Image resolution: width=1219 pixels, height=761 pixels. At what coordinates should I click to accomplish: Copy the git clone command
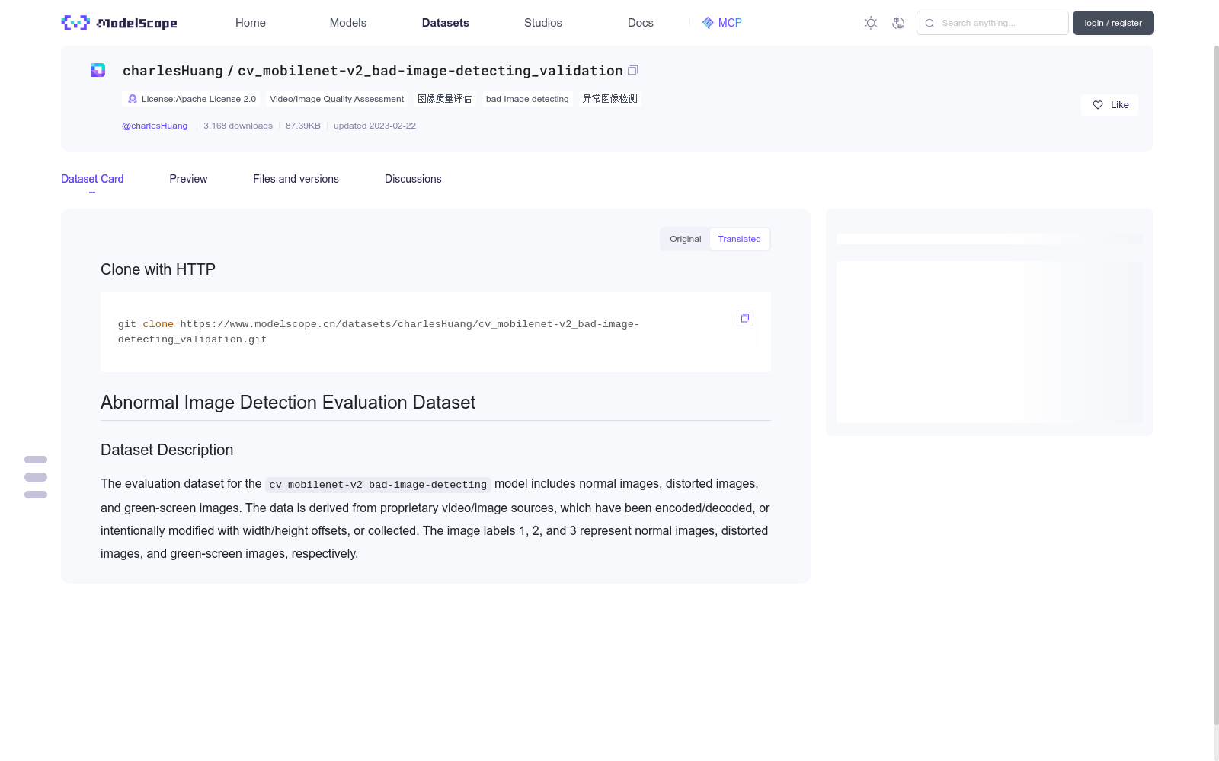click(745, 318)
